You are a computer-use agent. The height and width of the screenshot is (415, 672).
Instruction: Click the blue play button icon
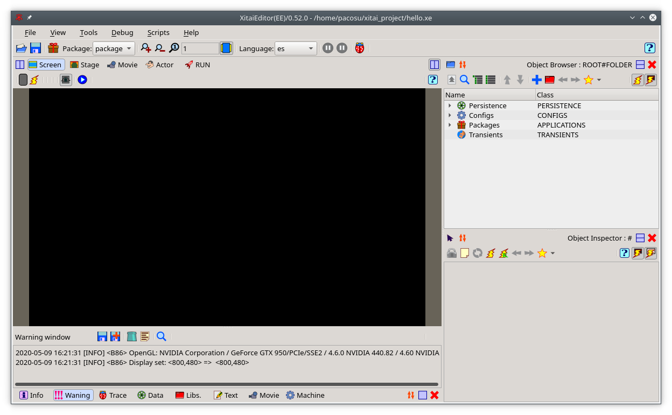(x=82, y=80)
